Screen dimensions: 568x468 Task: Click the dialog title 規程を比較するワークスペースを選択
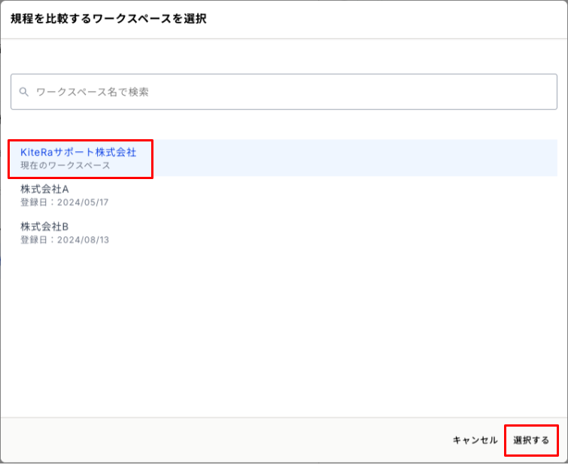(108, 19)
